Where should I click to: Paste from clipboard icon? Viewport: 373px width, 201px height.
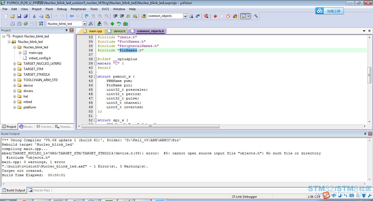point(48,16)
